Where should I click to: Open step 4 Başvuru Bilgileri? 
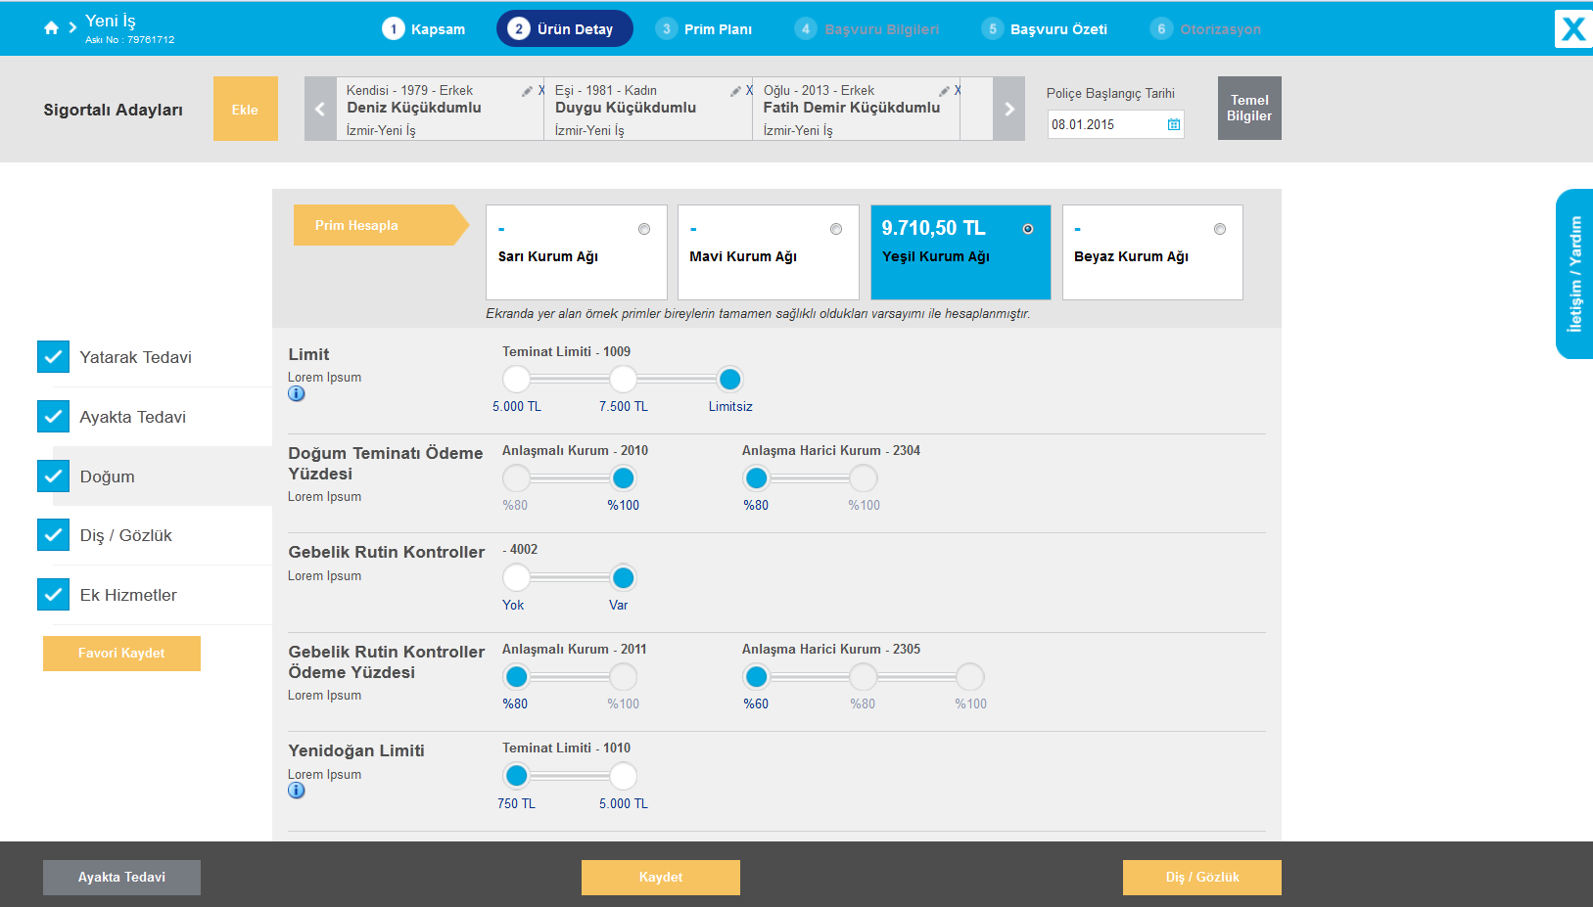(x=867, y=29)
